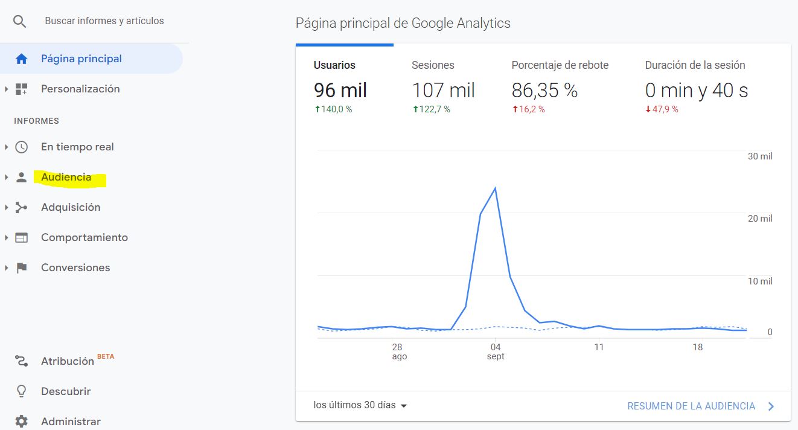Open the 'los últimos 30 días' dropdown
Image resolution: width=798 pixels, height=430 pixels.
360,405
